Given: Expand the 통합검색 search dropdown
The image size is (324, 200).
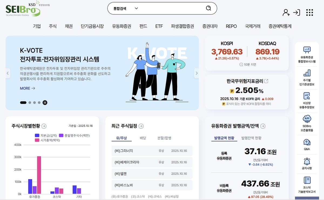Looking at the screenshot, I should pyautogui.click(x=126, y=8).
